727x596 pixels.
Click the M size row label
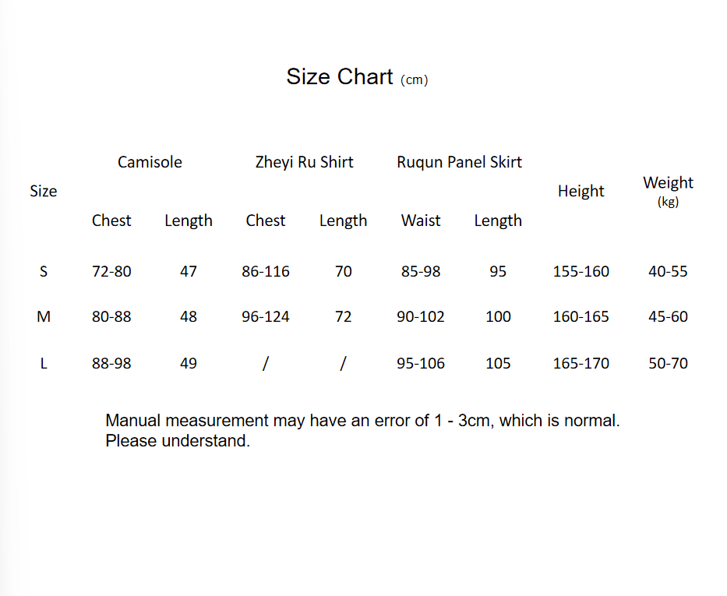44,316
